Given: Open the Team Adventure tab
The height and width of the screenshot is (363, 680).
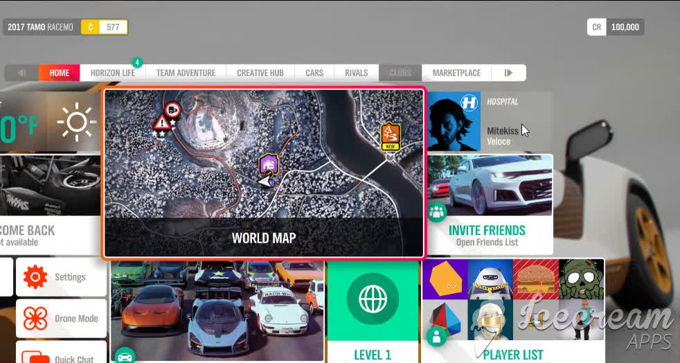Looking at the screenshot, I should (x=186, y=73).
